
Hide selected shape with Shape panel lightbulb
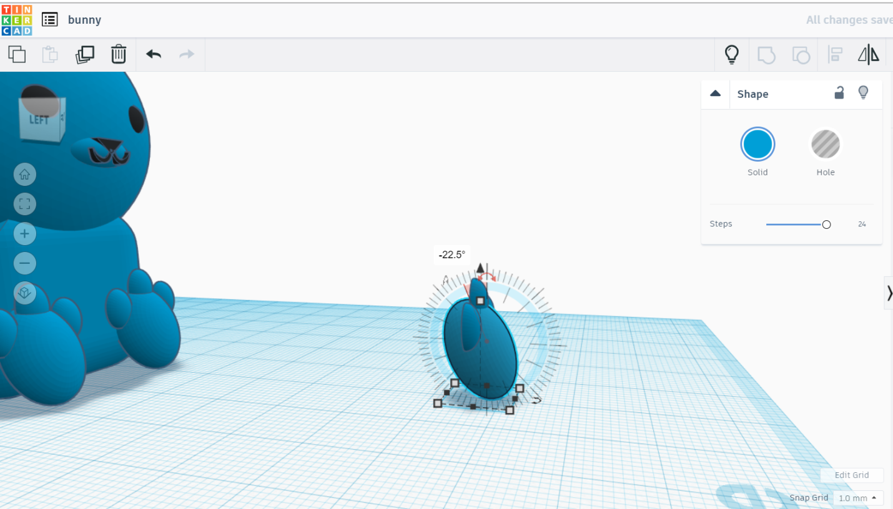pyautogui.click(x=863, y=93)
